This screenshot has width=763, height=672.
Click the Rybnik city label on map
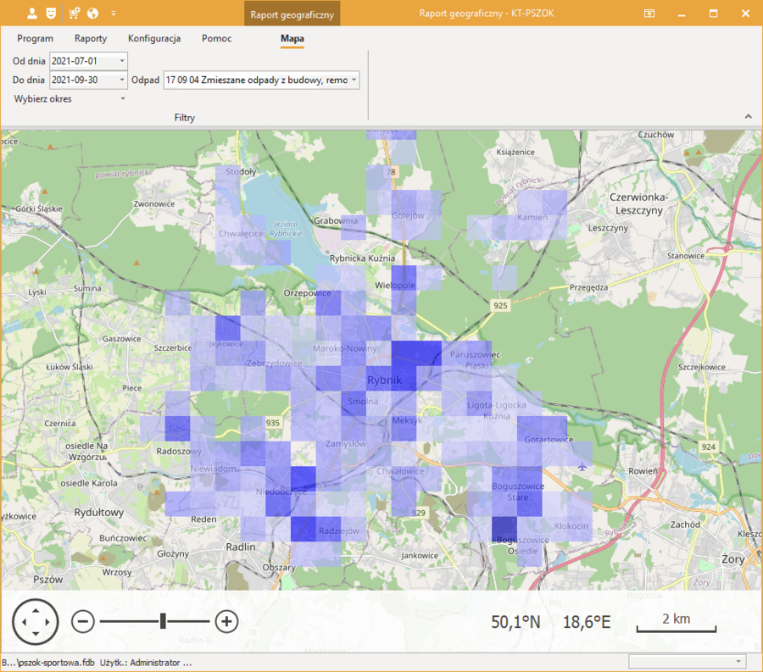pos(384,380)
